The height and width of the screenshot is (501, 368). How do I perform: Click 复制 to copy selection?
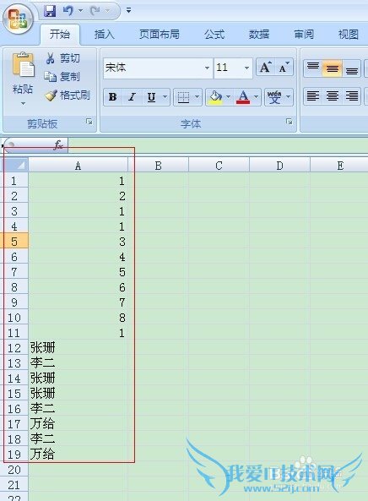pos(62,76)
